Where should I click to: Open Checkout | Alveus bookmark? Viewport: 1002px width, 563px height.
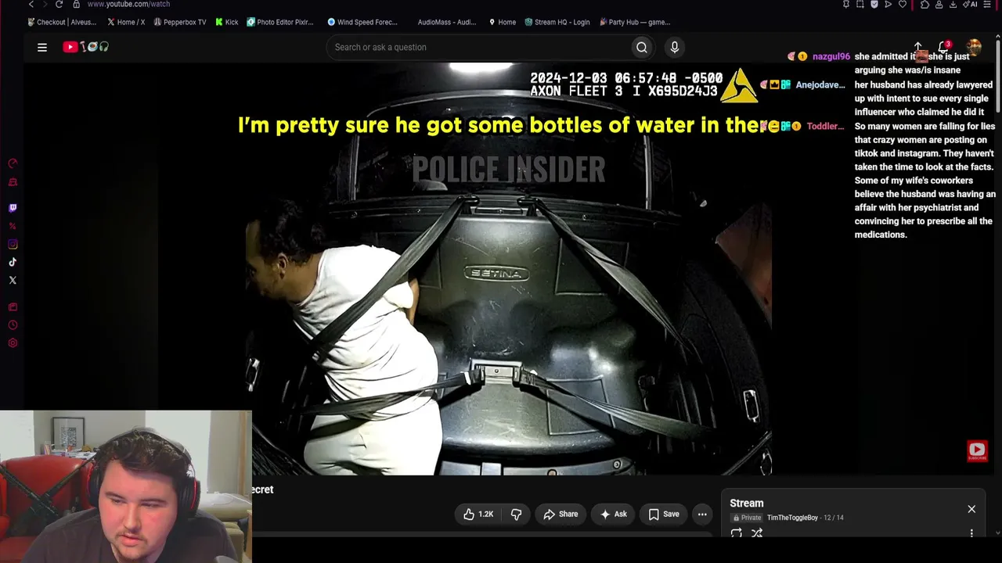(62, 22)
